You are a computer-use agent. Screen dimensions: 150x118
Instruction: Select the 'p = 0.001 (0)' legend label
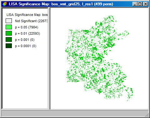click(x=25, y=40)
